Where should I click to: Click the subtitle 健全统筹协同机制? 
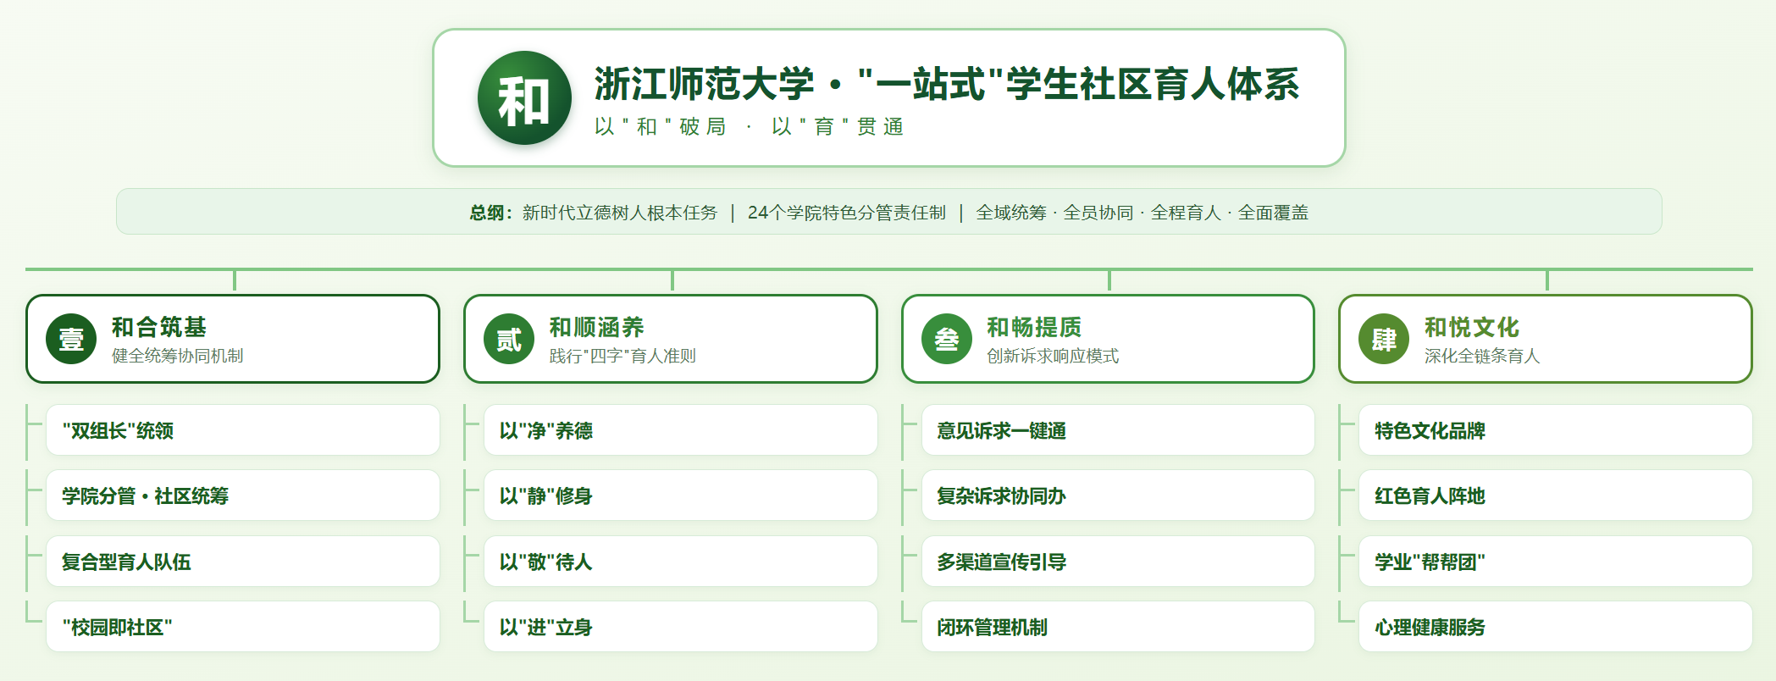(x=178, y=356)
